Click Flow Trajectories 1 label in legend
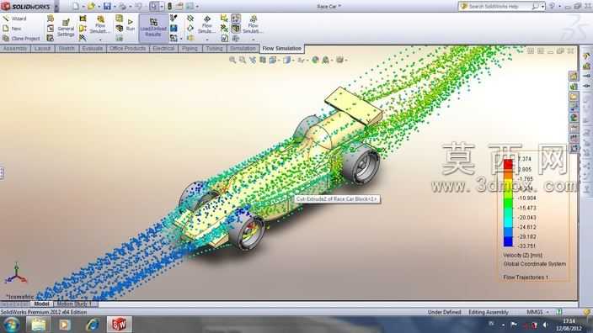The image size is (593, 333). click(526, 277)
